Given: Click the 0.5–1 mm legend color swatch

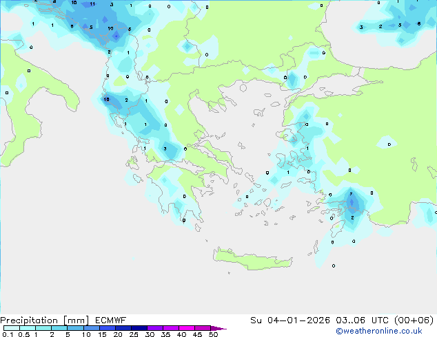Looking at the screenshot, I should (28, 328).
